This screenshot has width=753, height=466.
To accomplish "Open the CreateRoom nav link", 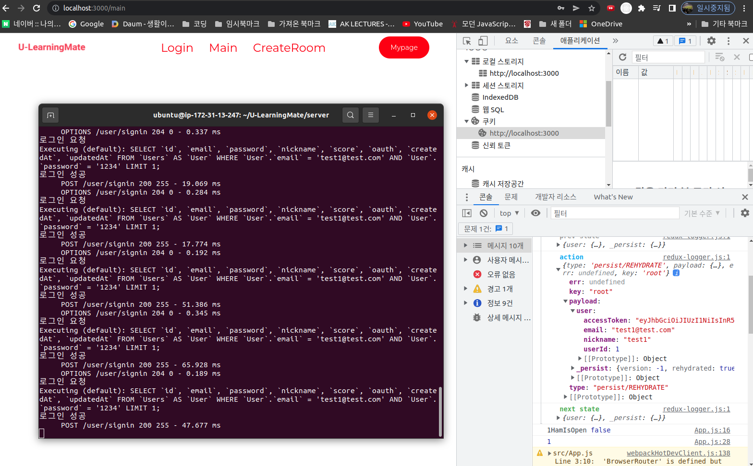I will pos(289,48).
